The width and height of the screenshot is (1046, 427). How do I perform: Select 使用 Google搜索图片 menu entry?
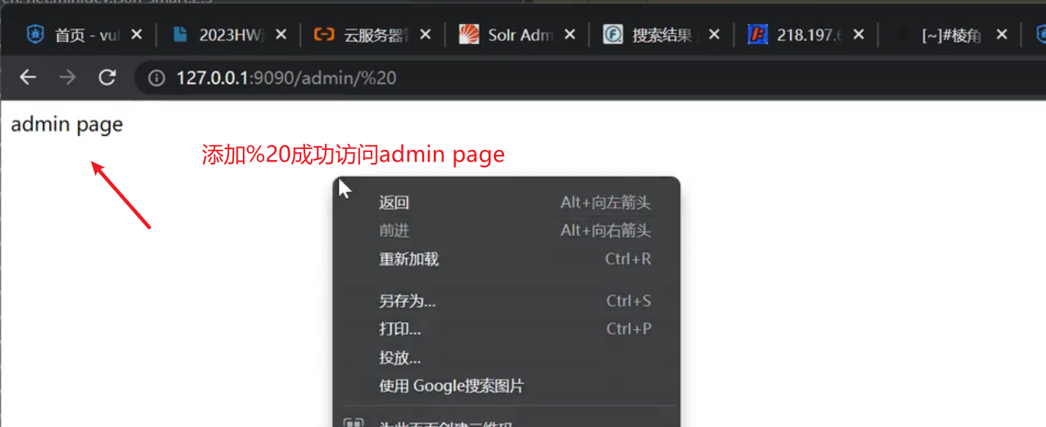[x=451, y=386]
